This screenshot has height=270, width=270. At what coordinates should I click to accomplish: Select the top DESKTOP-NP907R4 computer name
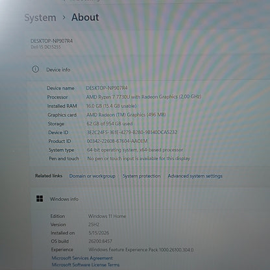tap(52, 41)
